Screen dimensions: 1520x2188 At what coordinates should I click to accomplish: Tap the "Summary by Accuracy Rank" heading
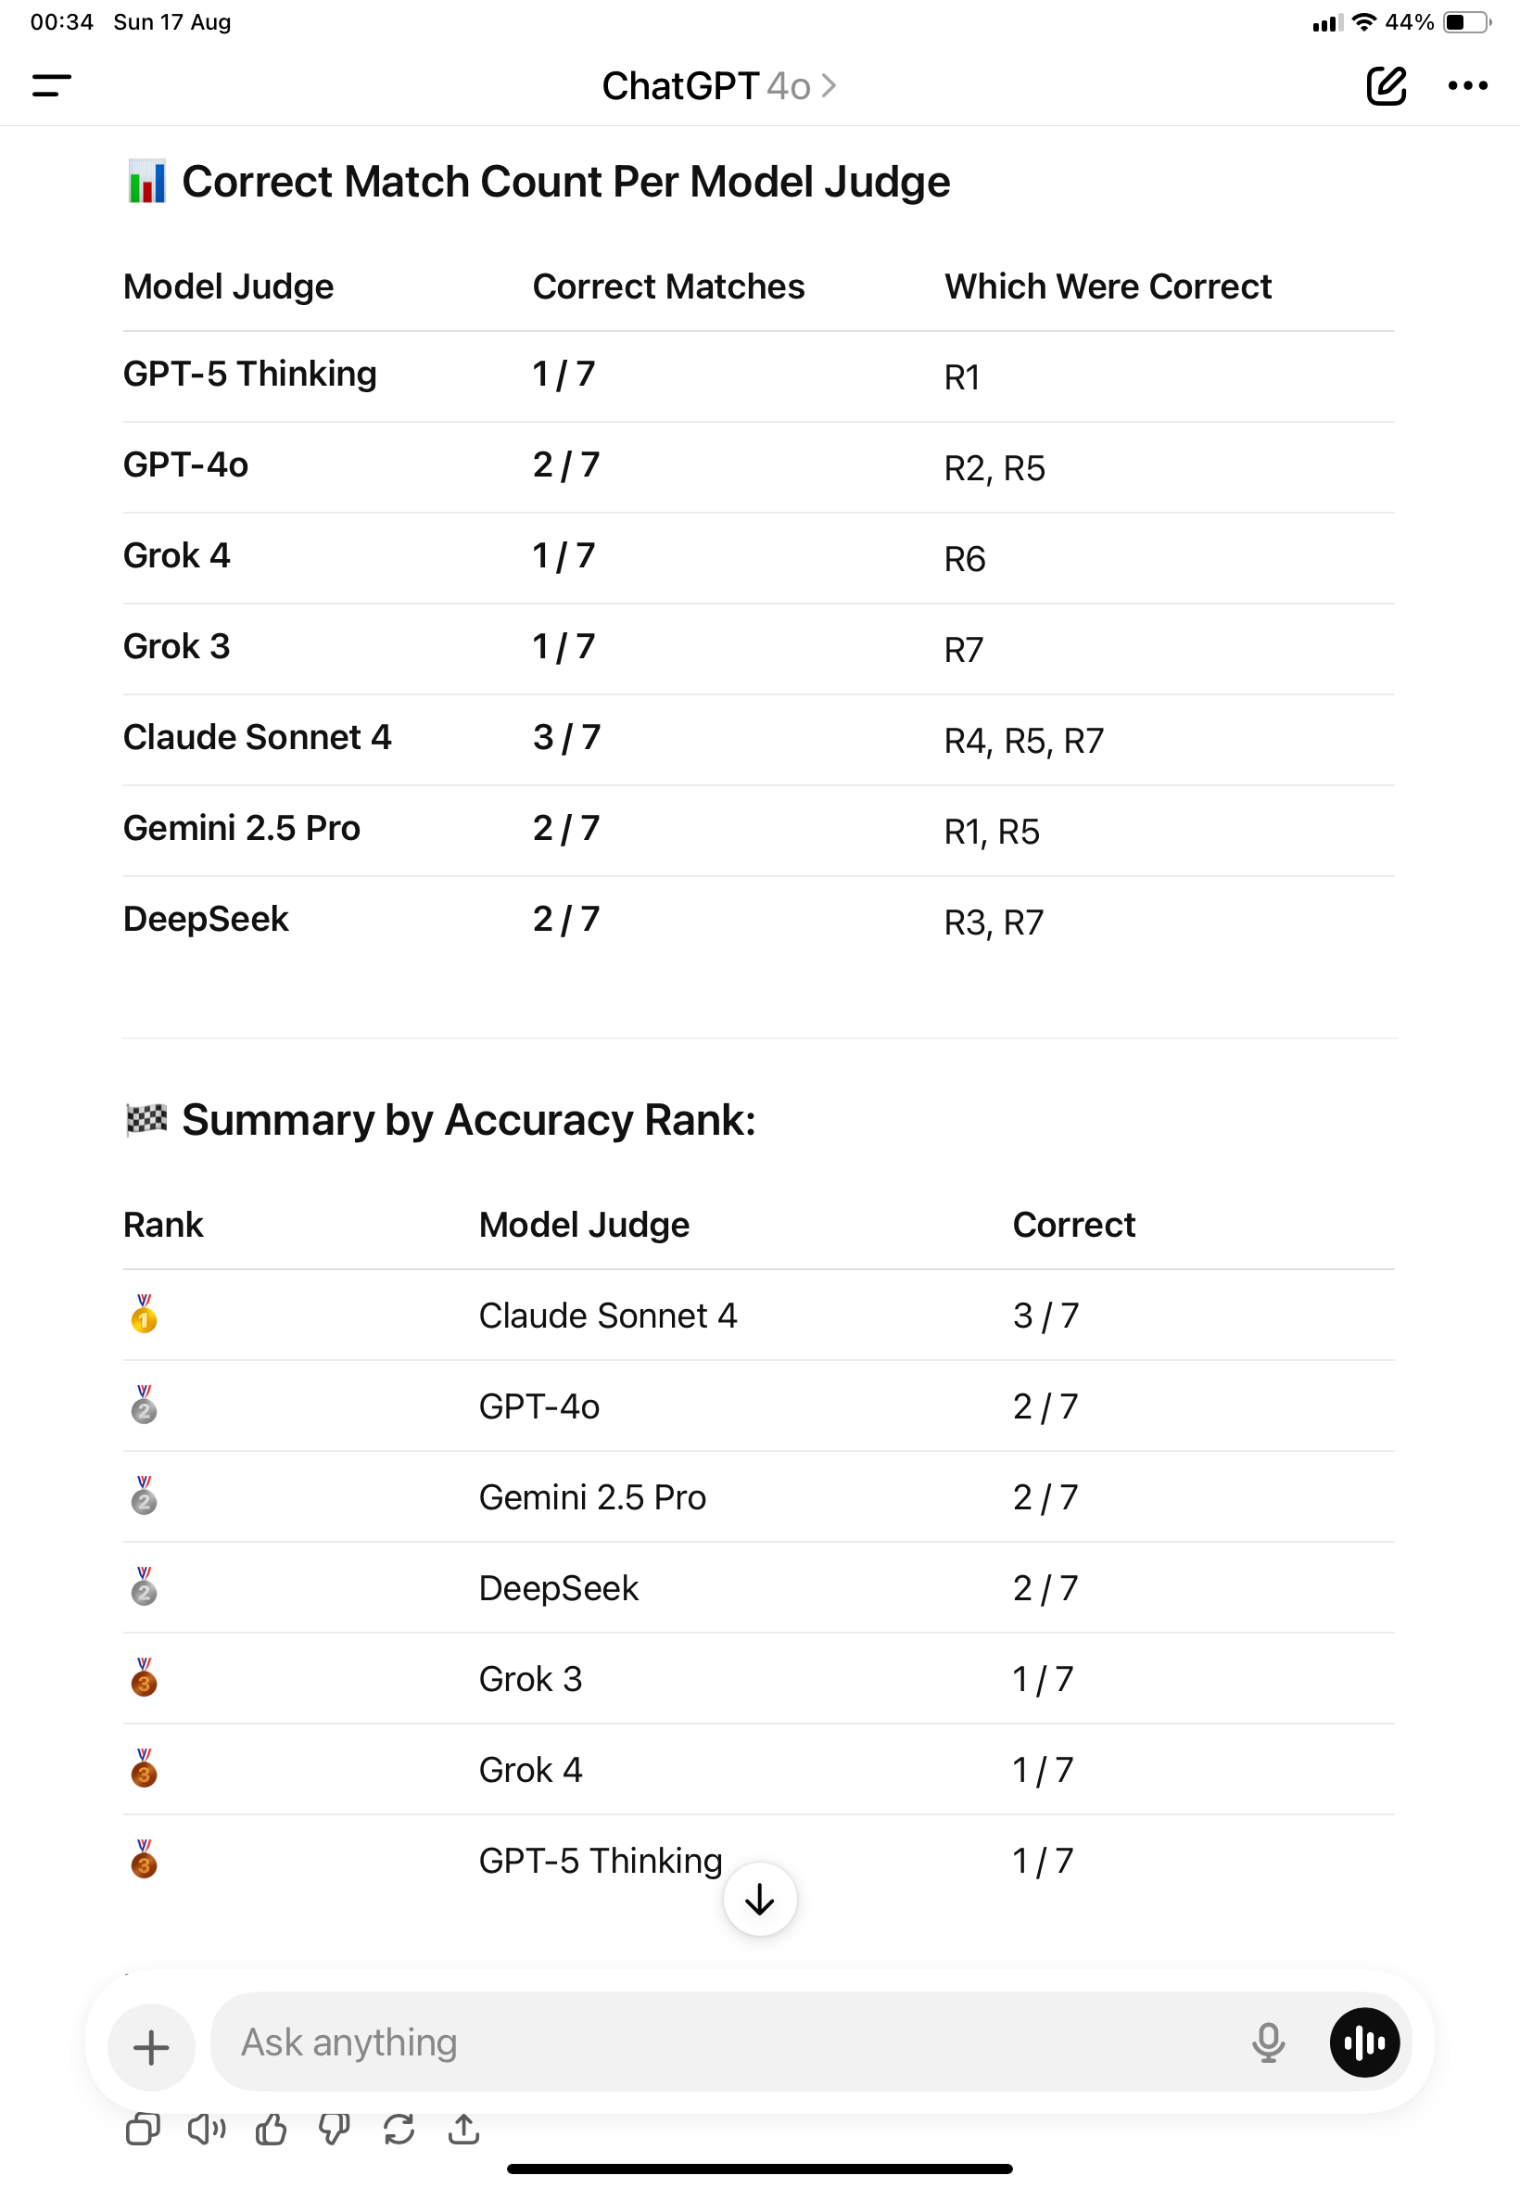[x=469, y=1120]
